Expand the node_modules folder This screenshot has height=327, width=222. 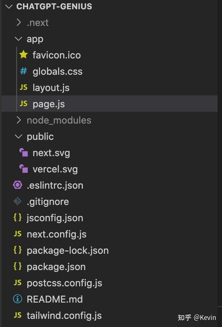[x=18, y=120]
